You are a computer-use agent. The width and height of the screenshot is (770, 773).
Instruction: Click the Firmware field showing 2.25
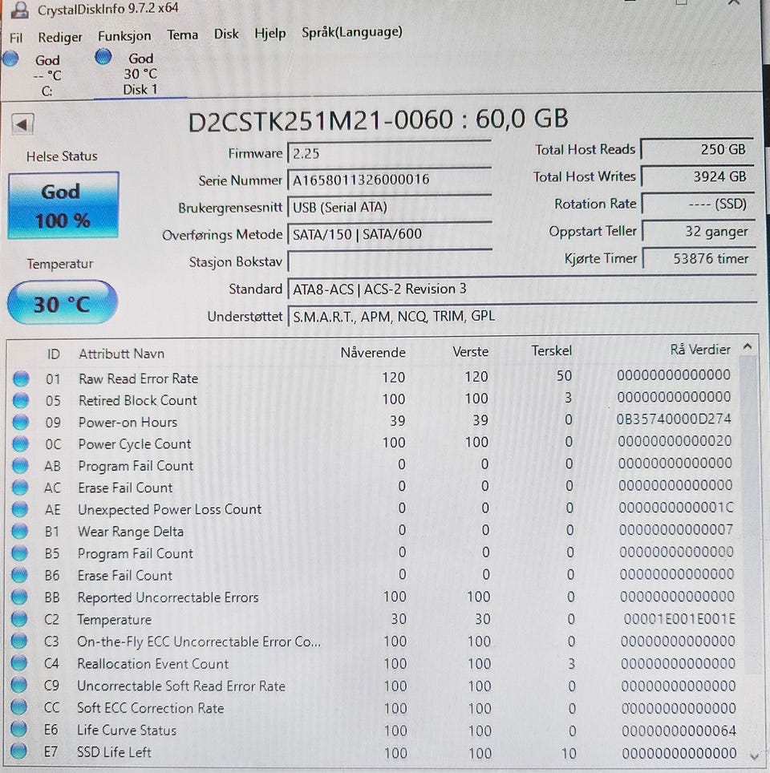[x=389, y=153]
